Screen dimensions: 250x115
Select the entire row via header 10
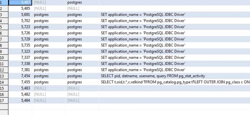tap(4, 57)
